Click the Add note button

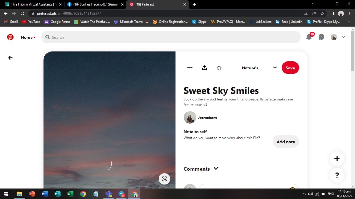[286, 142]
